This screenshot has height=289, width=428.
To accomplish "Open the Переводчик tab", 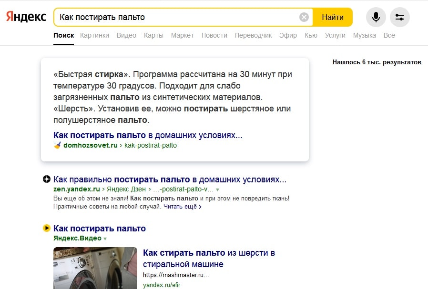I will [x=253, y=35].
